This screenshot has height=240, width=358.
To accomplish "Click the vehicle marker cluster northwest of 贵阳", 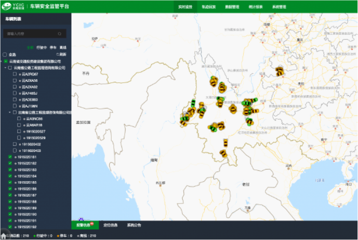I will point(280,71).
